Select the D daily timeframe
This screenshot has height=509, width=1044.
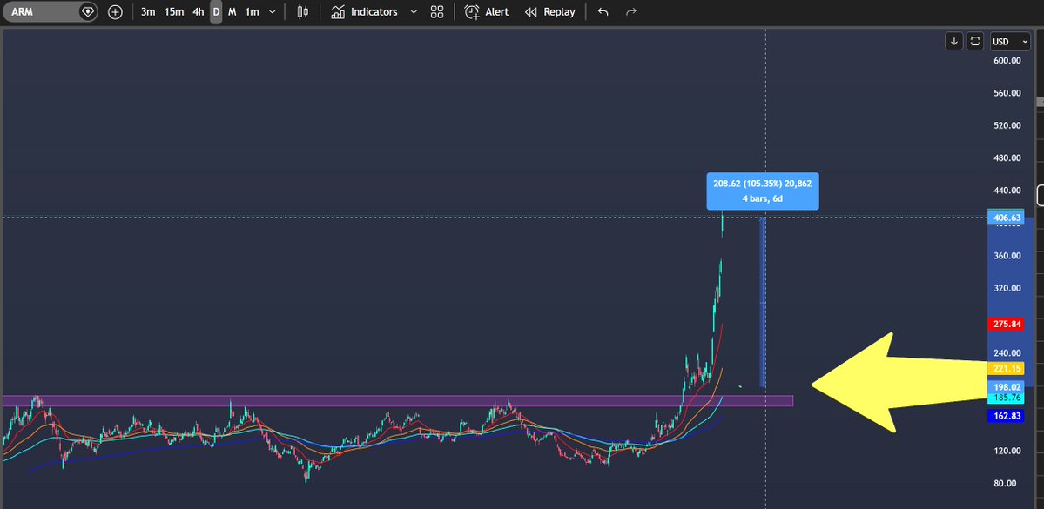coord(216,12)
